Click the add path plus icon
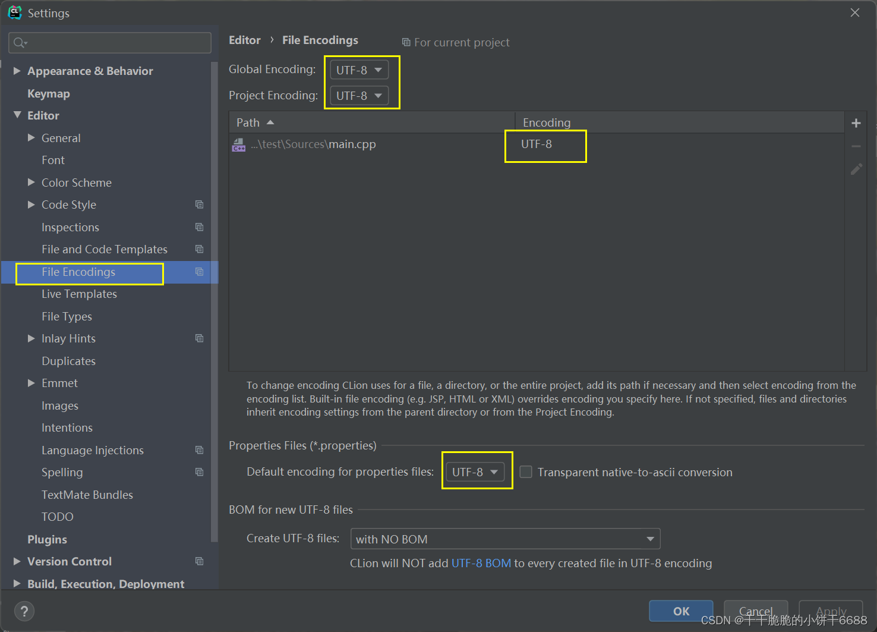The width and height of the screenshot is (877, 632). 856,123
